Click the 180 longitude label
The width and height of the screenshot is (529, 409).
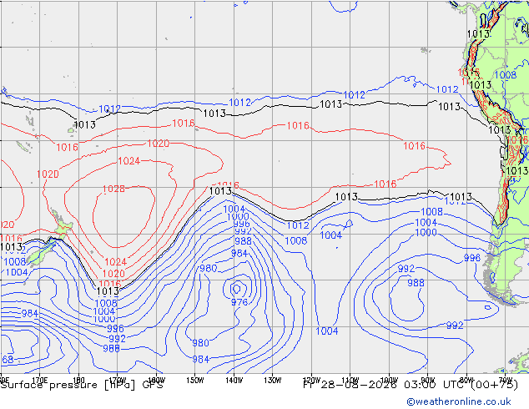pos(78,381)
